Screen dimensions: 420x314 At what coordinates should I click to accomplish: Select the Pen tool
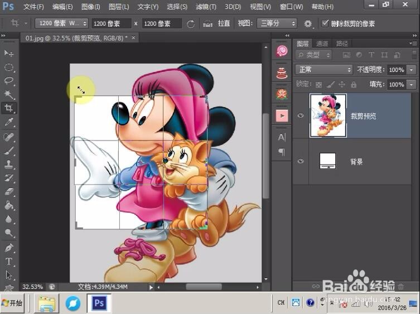pos(8,248)
